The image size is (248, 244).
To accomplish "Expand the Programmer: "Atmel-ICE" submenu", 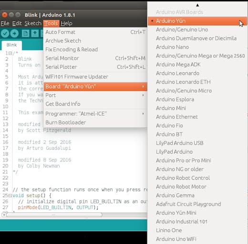I will click(x=95, y=114).
